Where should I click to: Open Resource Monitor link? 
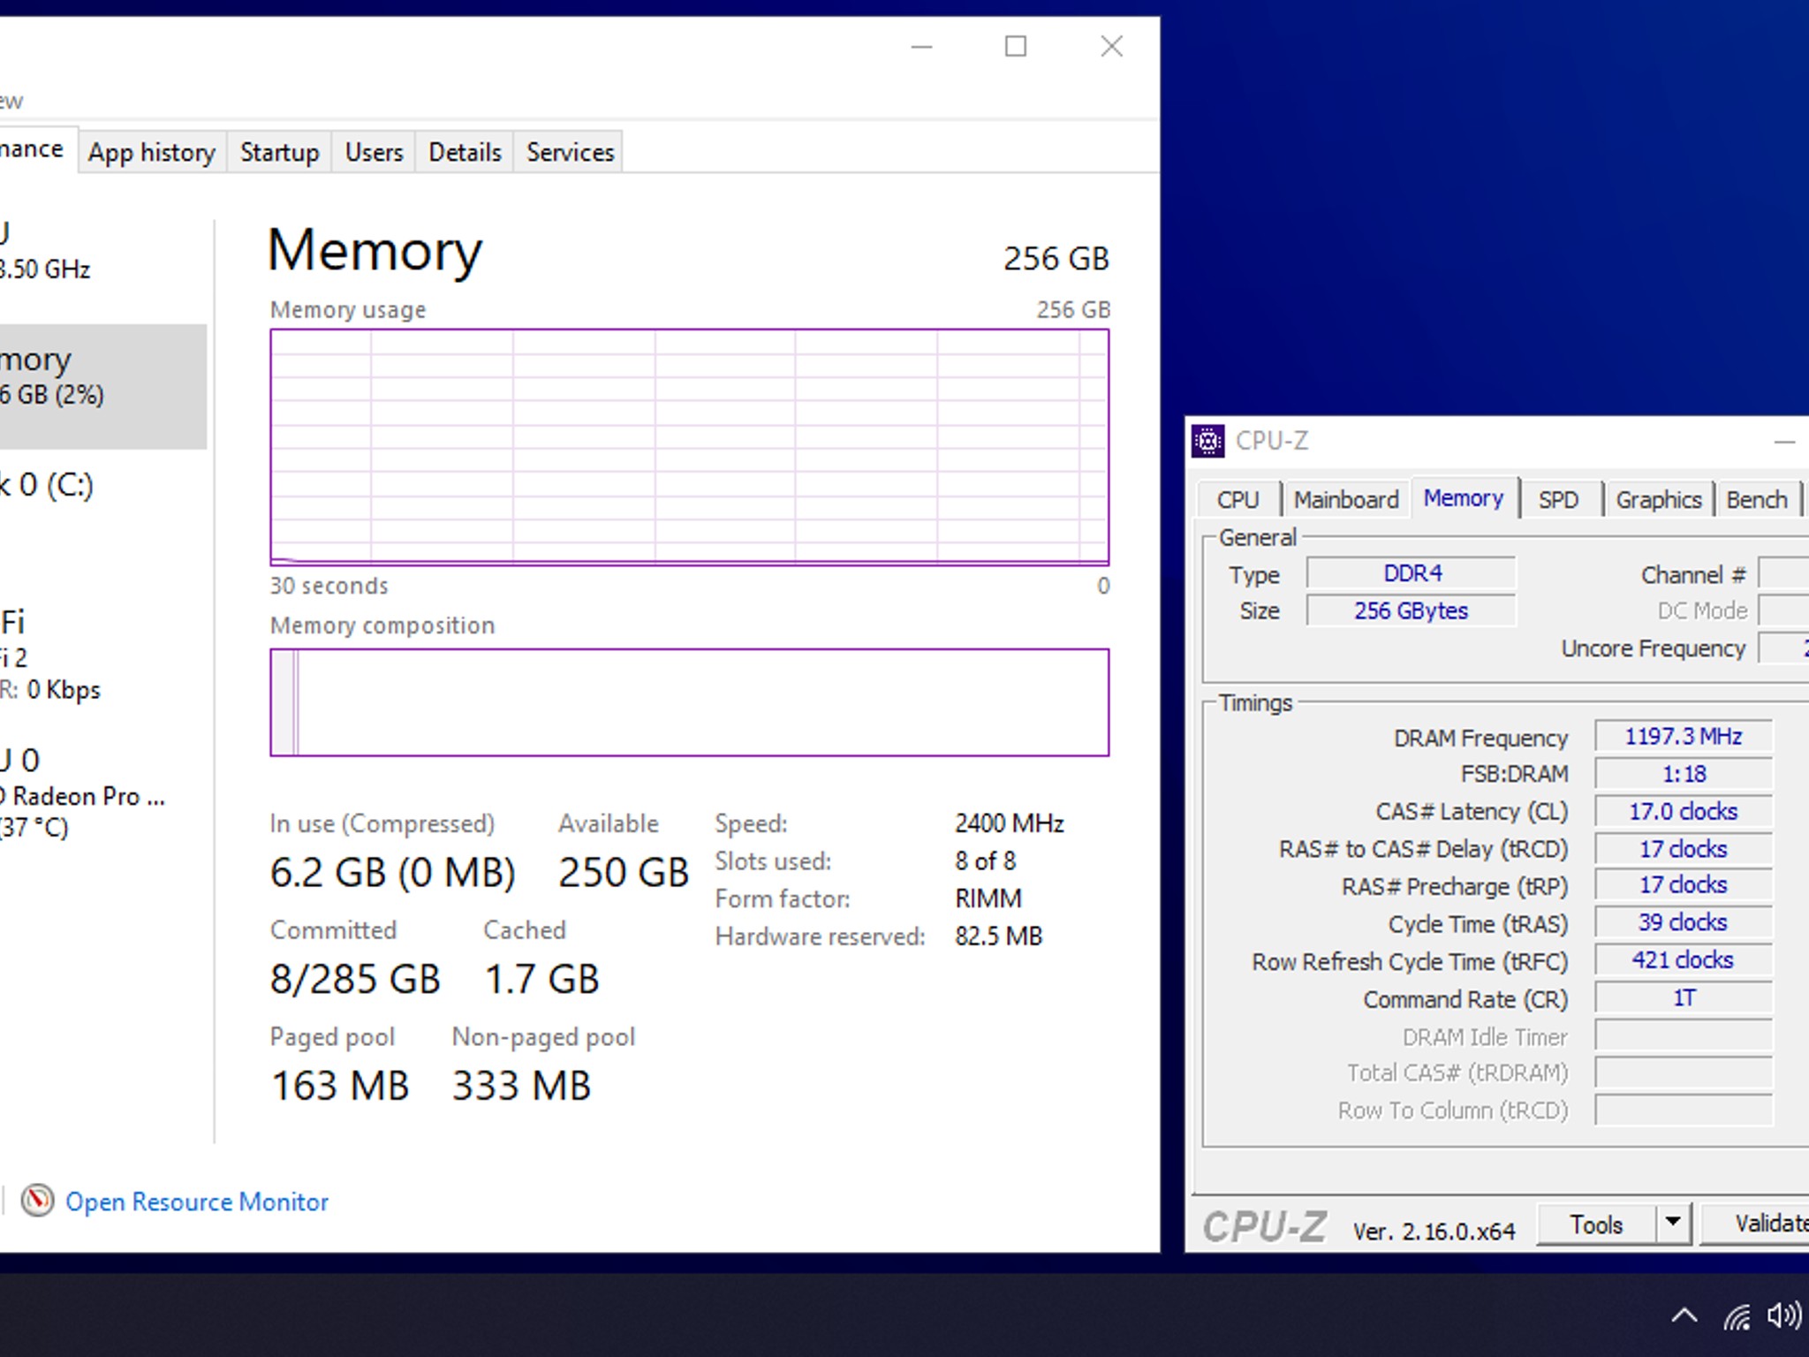click(x=197, y=1202)
